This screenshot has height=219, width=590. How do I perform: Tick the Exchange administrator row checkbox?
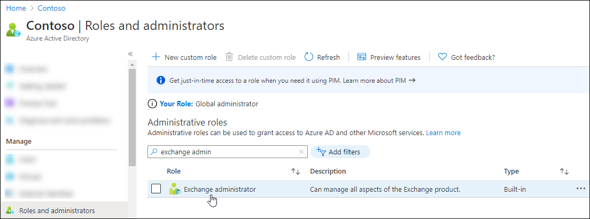156,189
